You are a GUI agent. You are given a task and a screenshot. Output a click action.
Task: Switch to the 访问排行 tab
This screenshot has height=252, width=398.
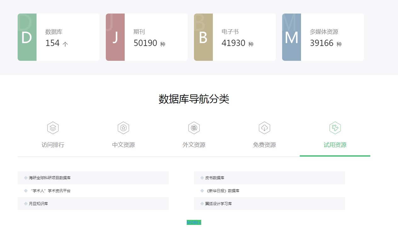[53, 145]
